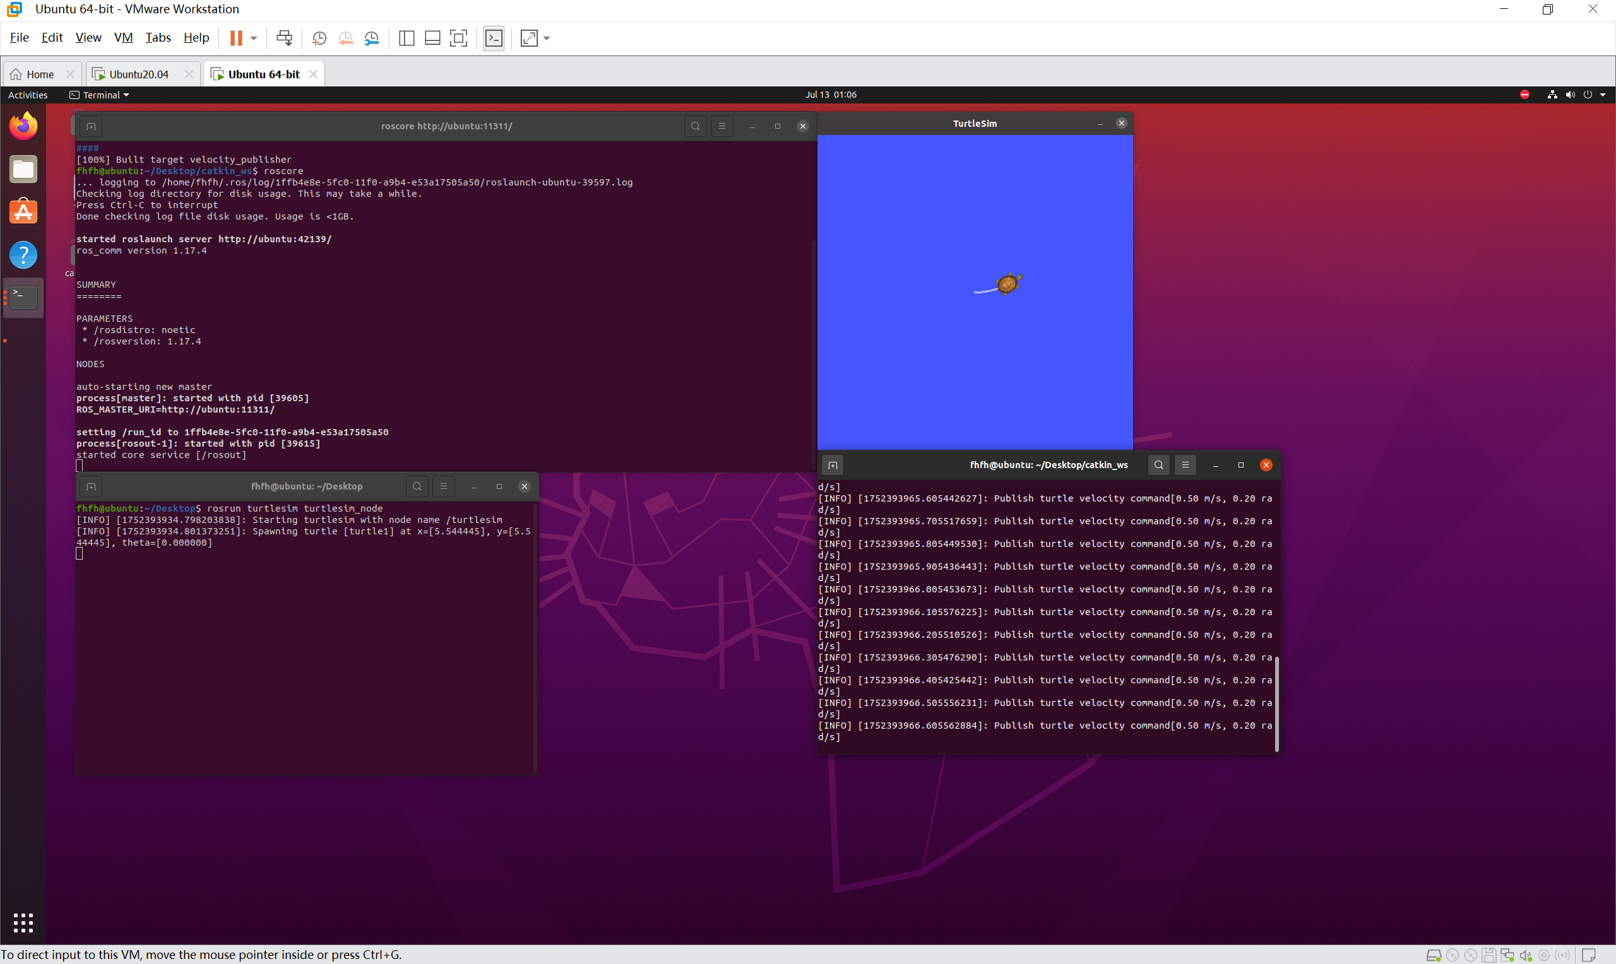The image size is (1616, 964).
Task: Click the VMware snapshot take icon
Action: [x=319, y=38]
